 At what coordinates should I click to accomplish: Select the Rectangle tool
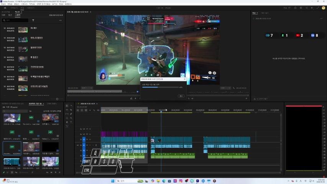tap(67, 118)
